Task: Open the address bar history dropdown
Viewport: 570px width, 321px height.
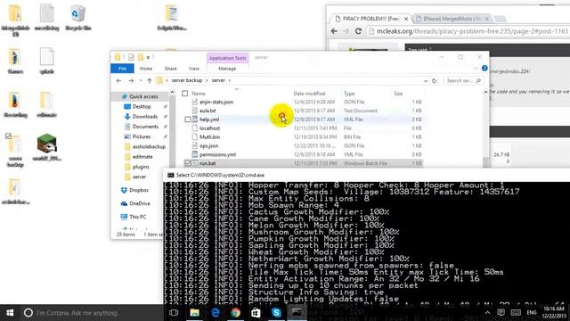Action: point(426,81)
